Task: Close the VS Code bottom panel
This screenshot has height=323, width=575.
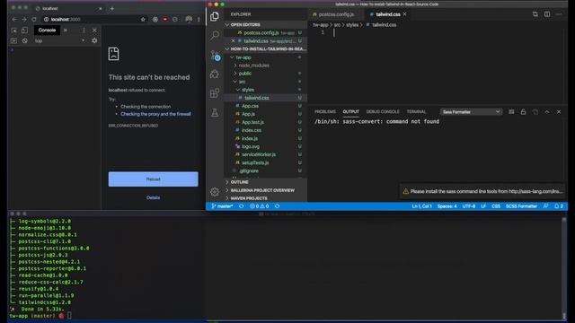Action: click(x=559, y=111)
